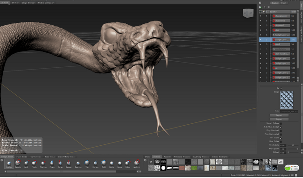Toggle the stencil On checkbox
Screen dimensions: 303x178
281,88
